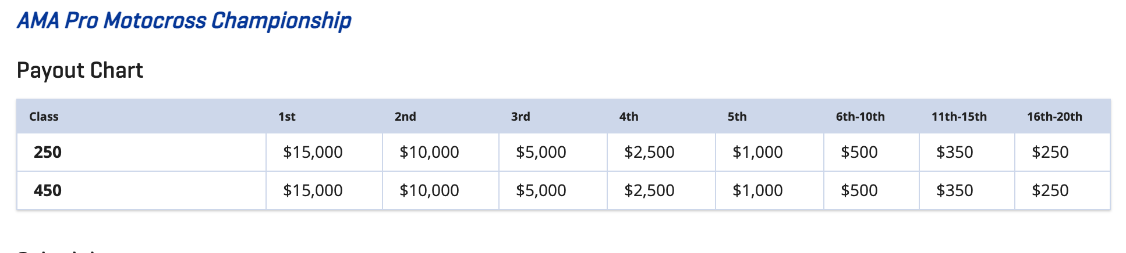Click the 450 class $250 payout cell
Screen dimensions: 1126x253
[x=1063, y=190]
